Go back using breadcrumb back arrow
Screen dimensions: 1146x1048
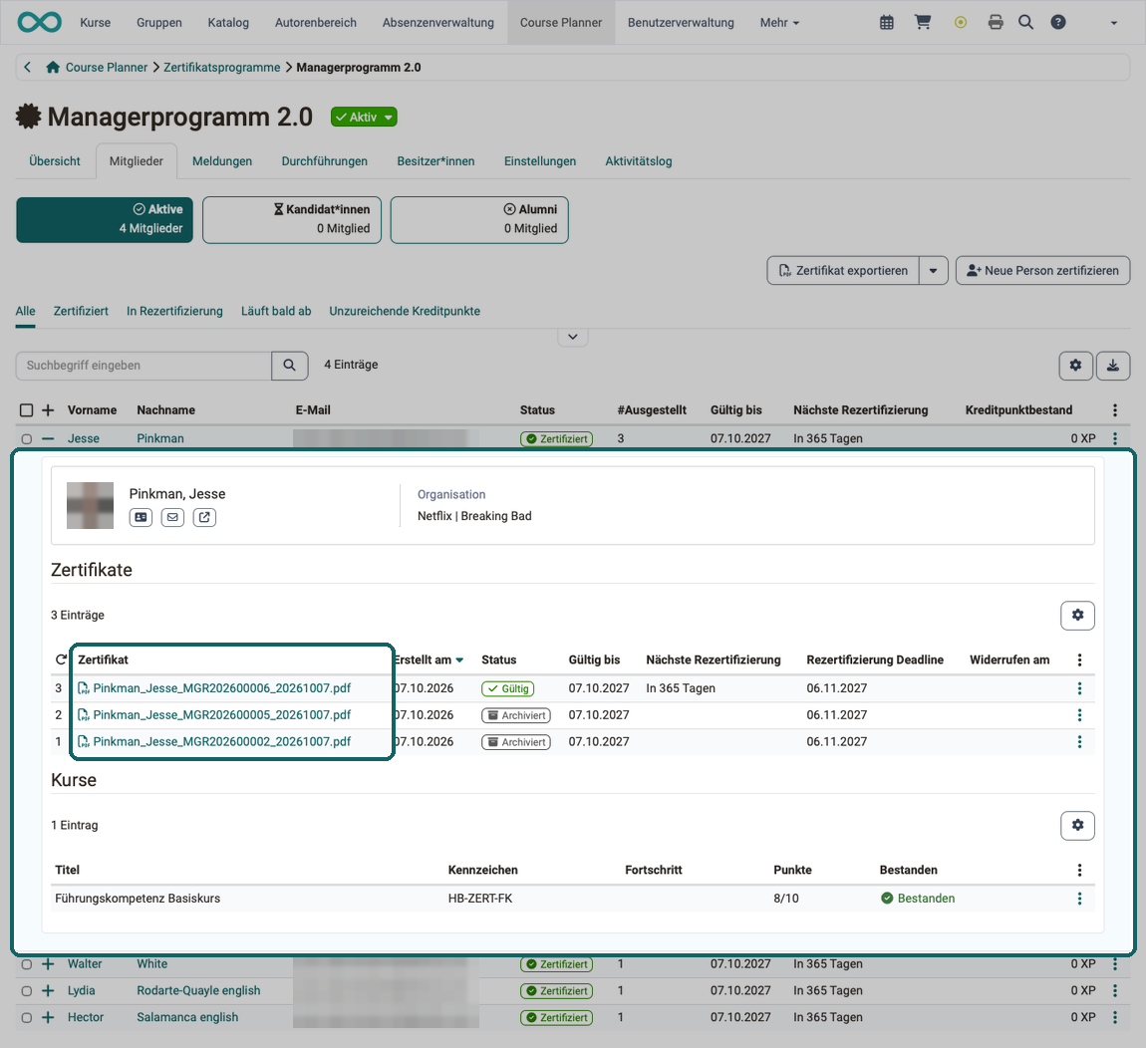(x=27, y=67)
